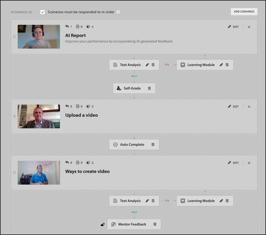This screenshot has width=266, height=235.
Task: Click the trash icon on the Auto Complete block
Action: (x=153, y=144)
